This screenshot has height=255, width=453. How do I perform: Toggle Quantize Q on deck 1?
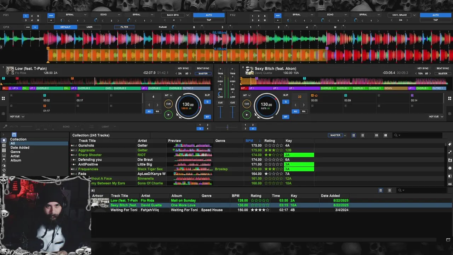[x=207, y=102]
